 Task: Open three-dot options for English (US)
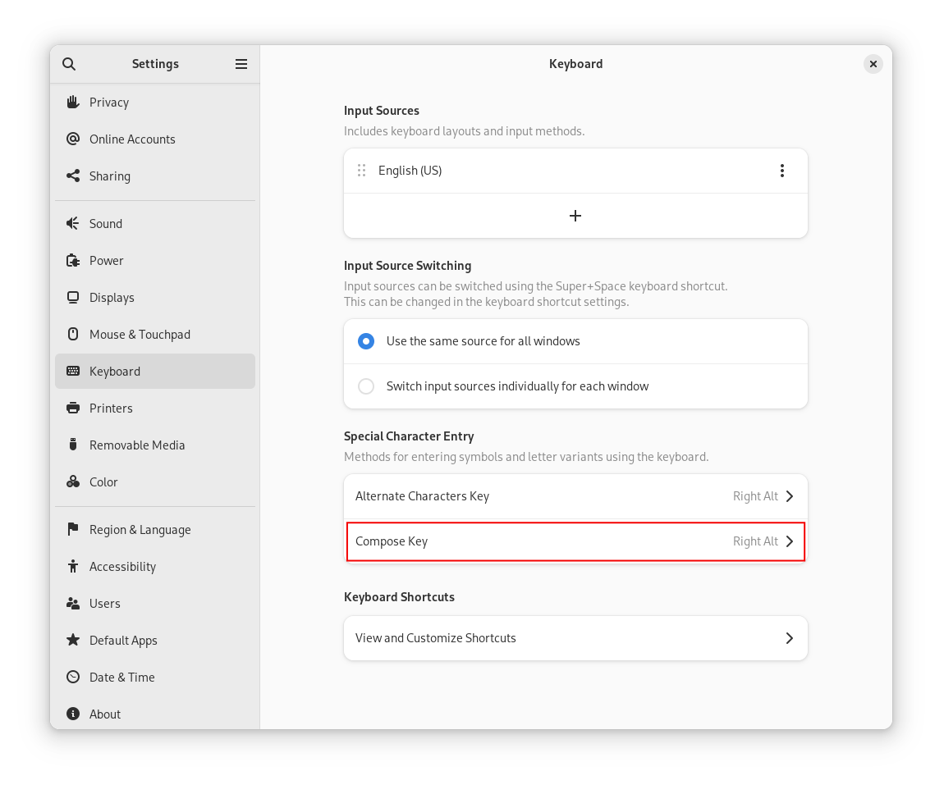pos(781,171)
